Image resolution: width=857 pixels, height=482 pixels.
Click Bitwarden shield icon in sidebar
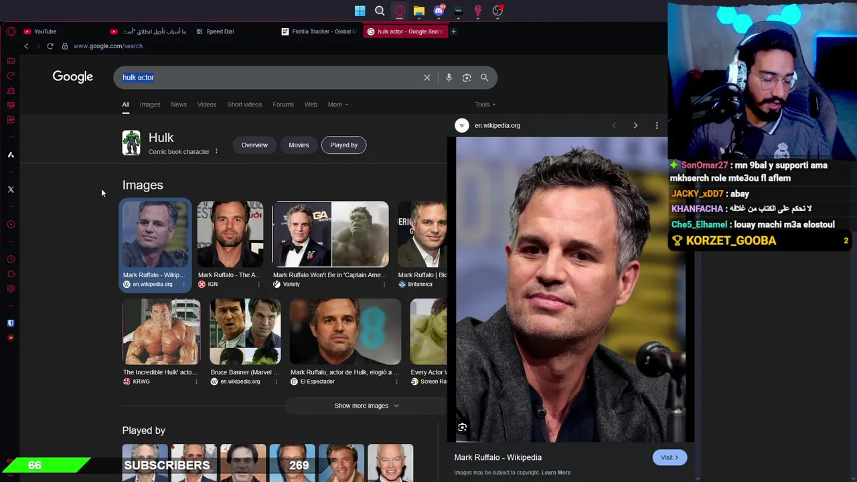(11, 323)
